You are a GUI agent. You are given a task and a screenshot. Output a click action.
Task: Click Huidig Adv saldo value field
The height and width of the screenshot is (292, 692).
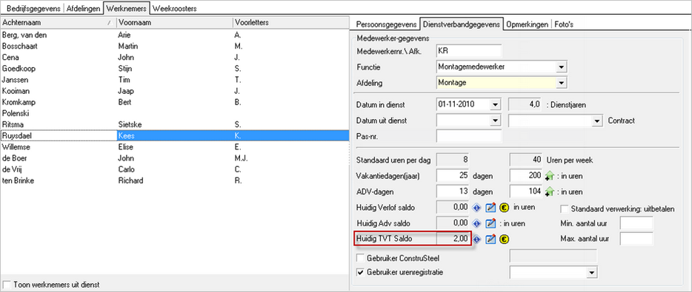[x=453, y=223]
